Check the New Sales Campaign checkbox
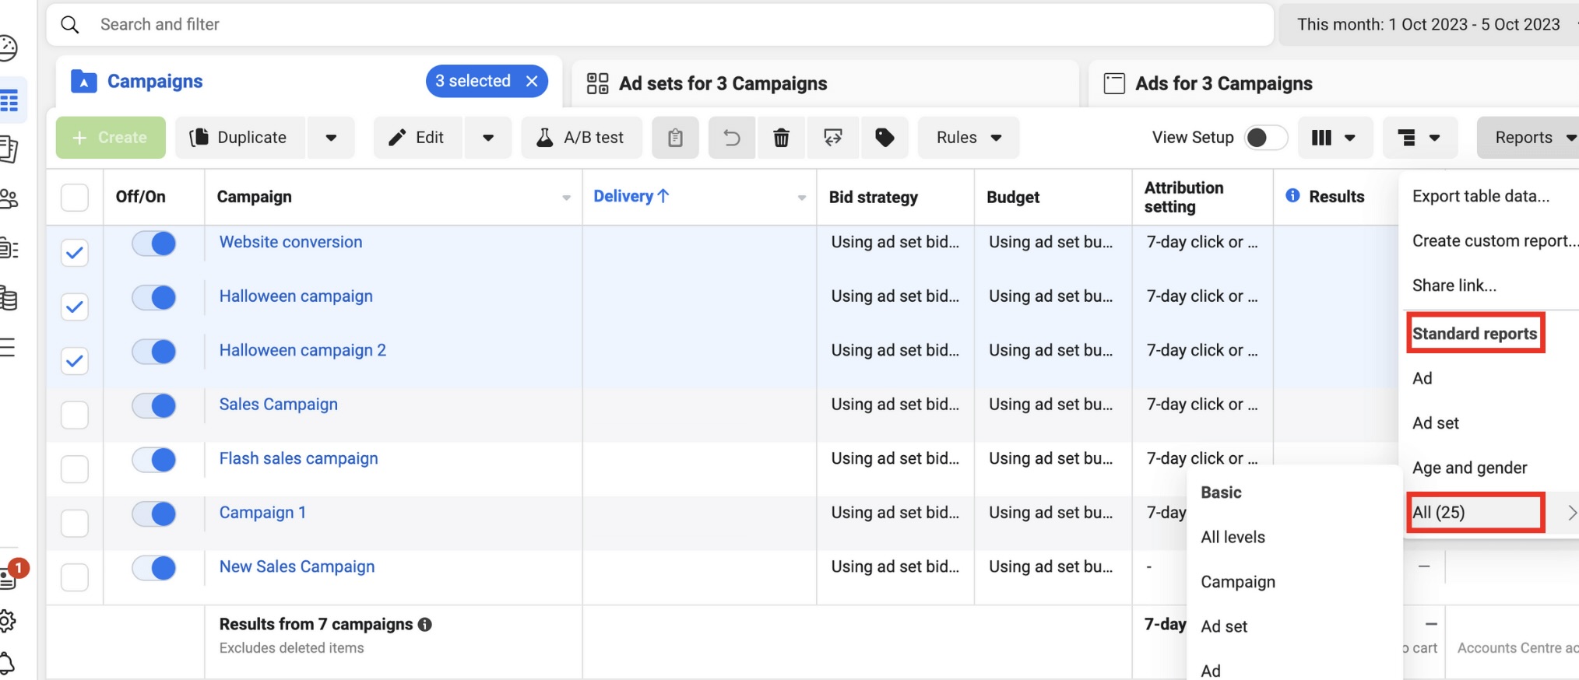This screenshot has height=680, width=1579. pos(75,577)
